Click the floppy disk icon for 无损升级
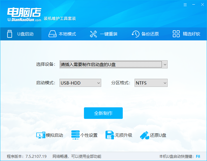207x161 pixels. tap(110, 135)
